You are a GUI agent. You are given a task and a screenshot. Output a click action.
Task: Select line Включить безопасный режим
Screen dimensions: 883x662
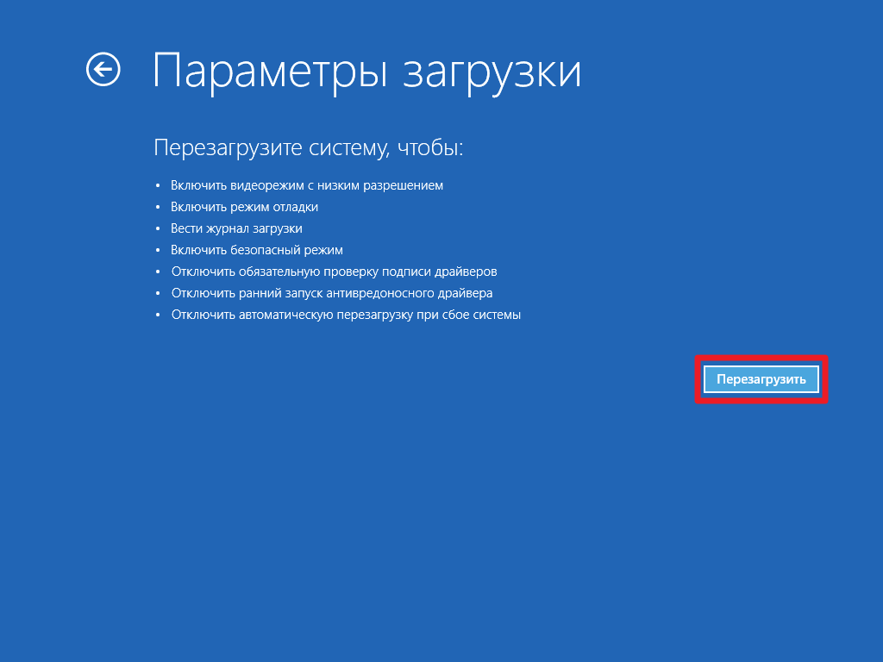(257, 250)
